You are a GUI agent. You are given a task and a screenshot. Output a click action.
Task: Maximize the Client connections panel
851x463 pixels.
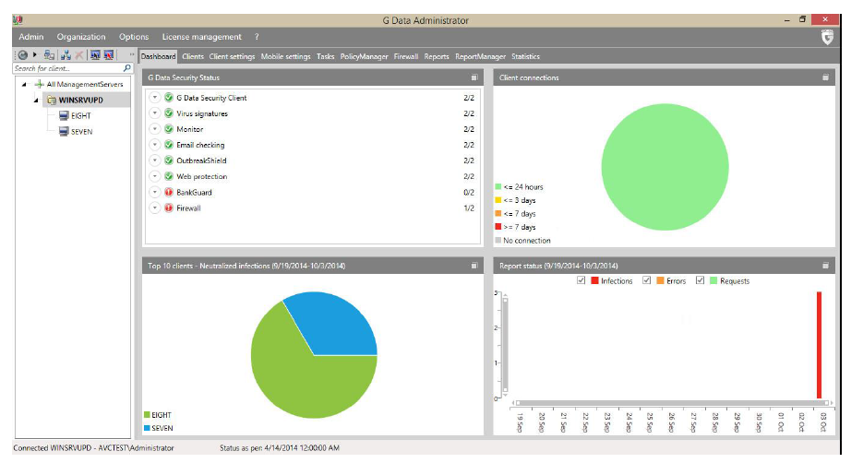click(x=826, y=77)
